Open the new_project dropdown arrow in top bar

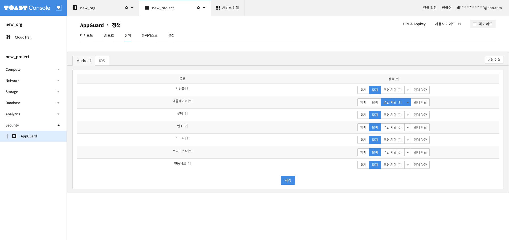[x=204, y=8]
